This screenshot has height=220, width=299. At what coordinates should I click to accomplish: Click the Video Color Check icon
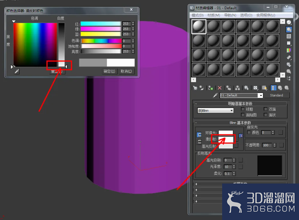tap(289, 50)
